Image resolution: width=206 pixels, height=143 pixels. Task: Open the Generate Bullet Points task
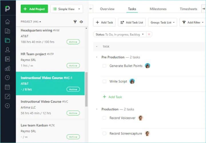click(x=126, y=66)
